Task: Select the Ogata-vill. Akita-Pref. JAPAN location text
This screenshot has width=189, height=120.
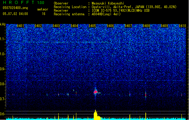Action: 134,7
